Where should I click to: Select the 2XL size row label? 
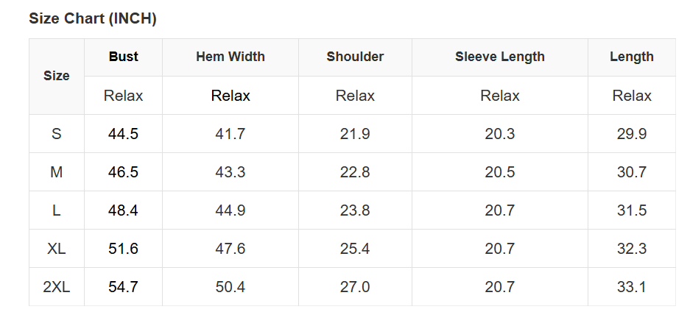(57, 287)
